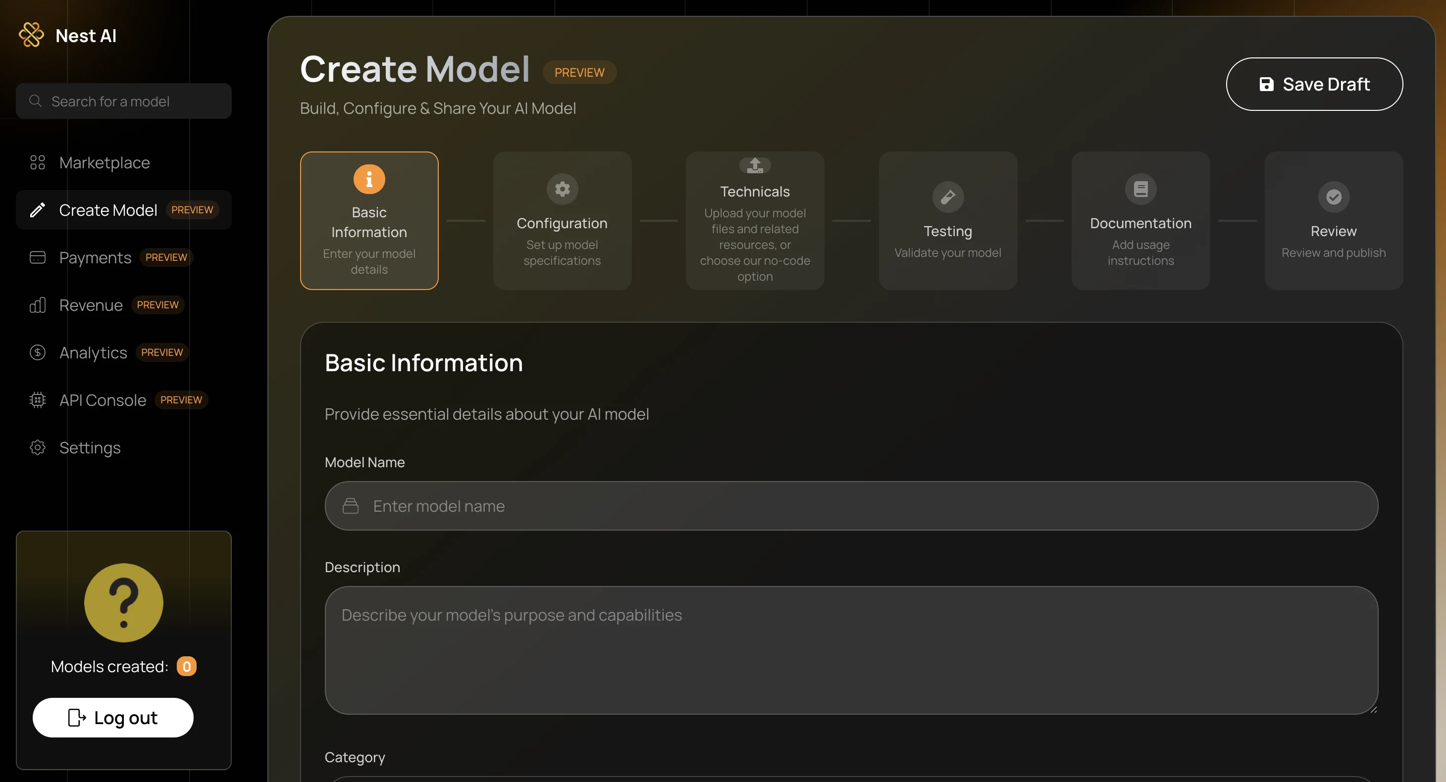Click the Testing step icon
The width and height of the screenshot is (1446, 782).
pos(947,197)
